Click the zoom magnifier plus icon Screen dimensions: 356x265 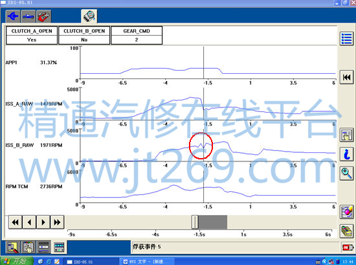pos(346,174)
